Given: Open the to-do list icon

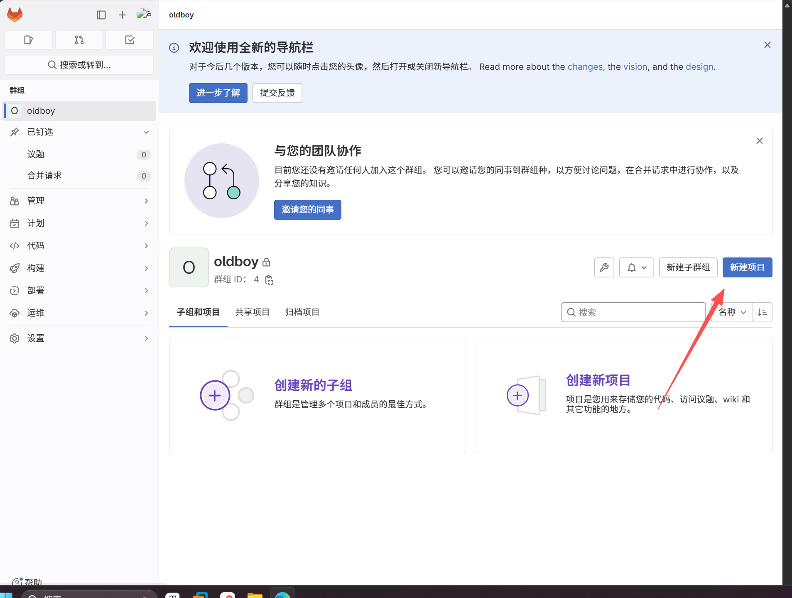Looking at the screenshot, I should click(130, 40).
